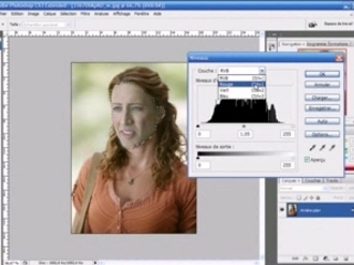This screenshot has width=354, height=265.
Task: Open the layer style fx icon
Action: [x=305, y=258]
